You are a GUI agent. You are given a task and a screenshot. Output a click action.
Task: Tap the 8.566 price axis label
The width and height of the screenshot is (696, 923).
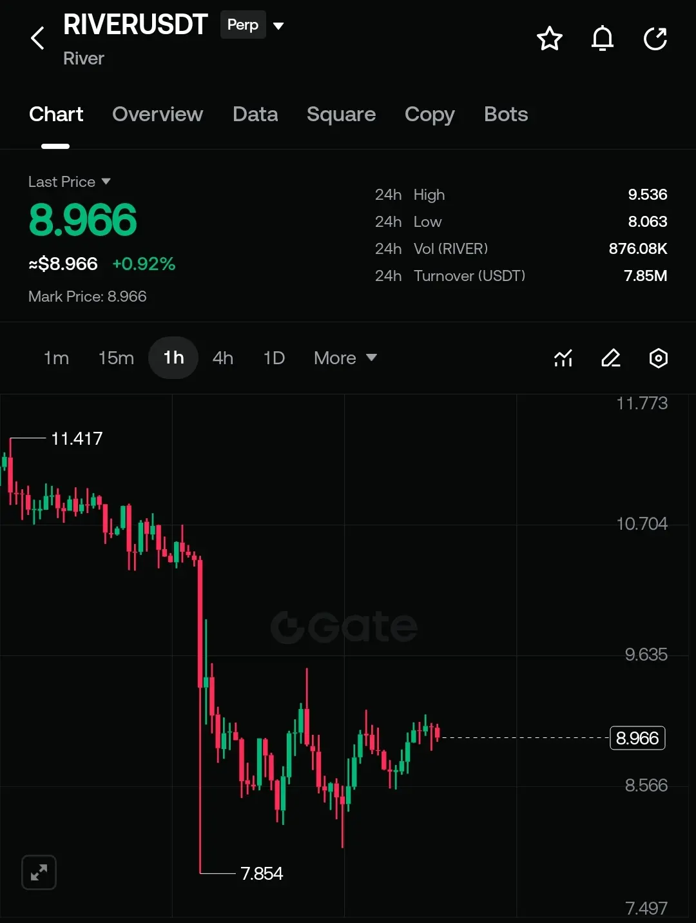point(646,785)
